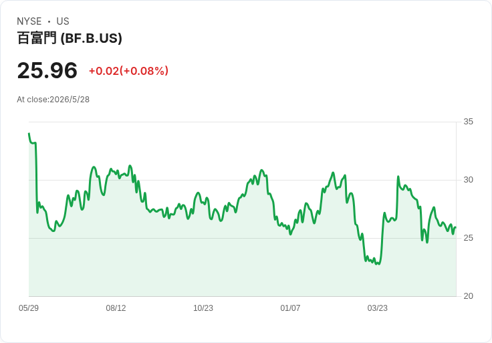Click the 30 price axis label
The height and width of the screenshot is (343, 492).
468,180
